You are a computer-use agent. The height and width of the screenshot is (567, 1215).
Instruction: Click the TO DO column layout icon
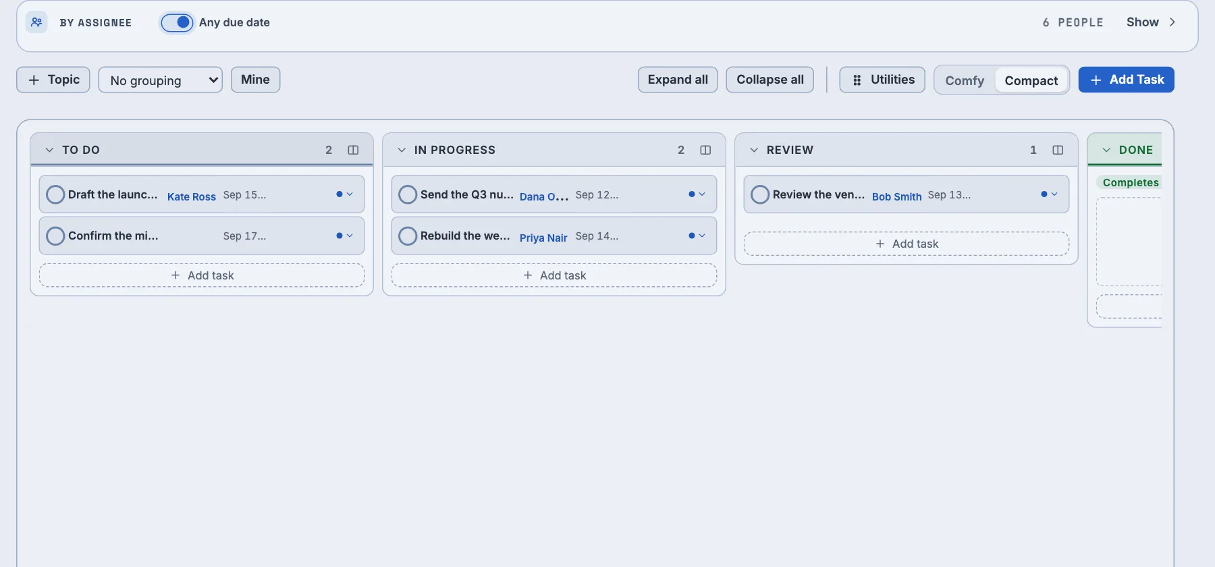[353, 150]
